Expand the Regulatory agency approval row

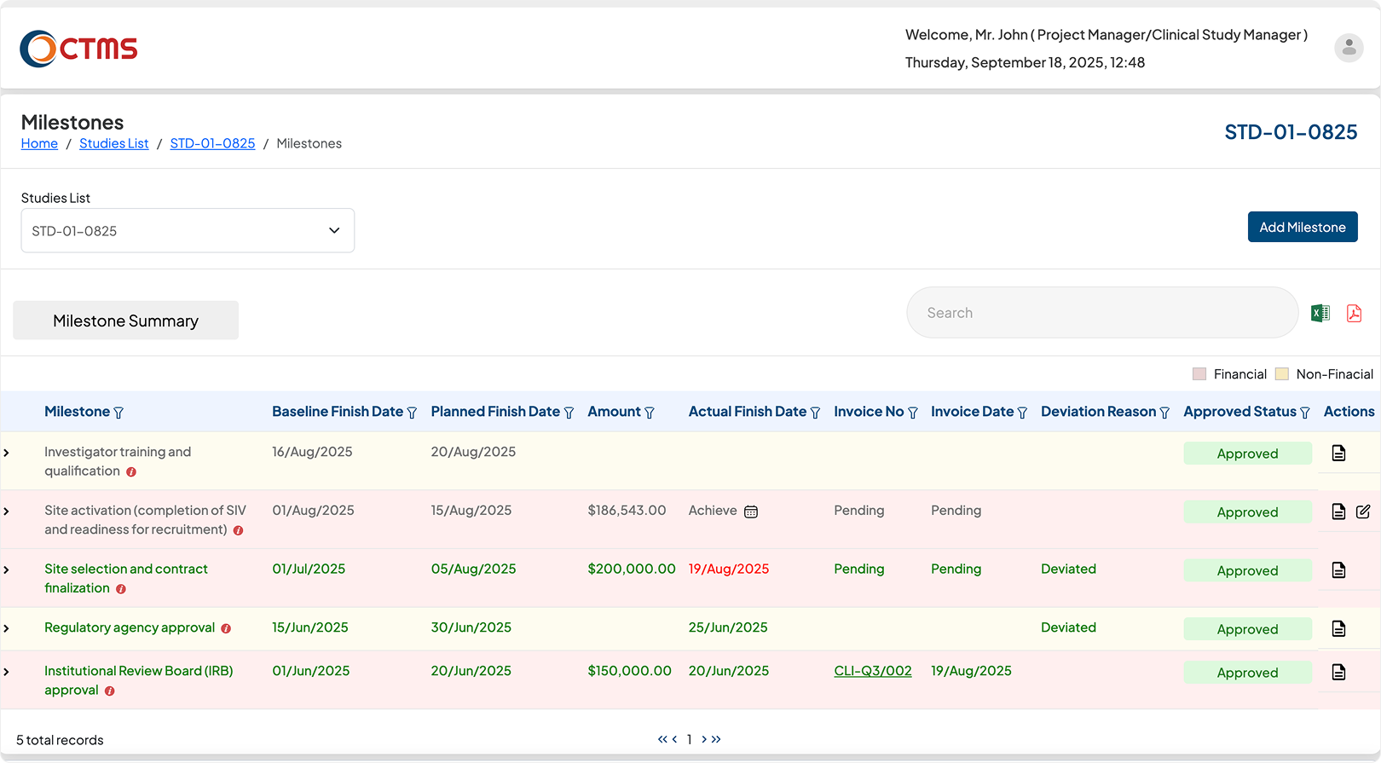[x=7, y=628]
